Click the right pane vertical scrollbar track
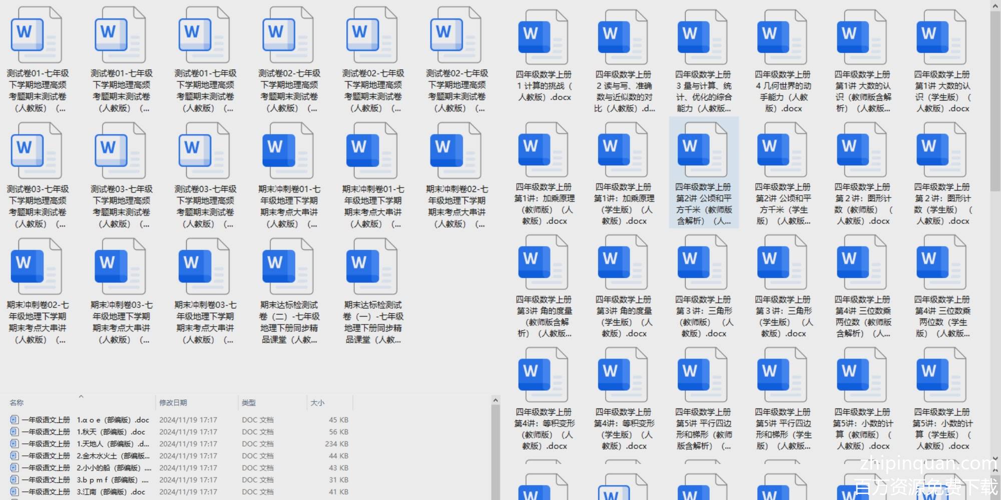This screenshot has width=1001, height=500. click(x=995, y=300)
